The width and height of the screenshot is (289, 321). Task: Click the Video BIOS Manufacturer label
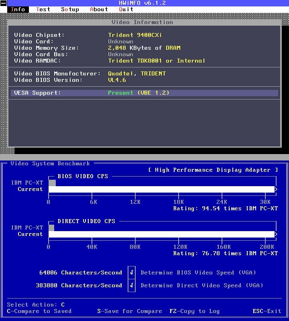57,73
